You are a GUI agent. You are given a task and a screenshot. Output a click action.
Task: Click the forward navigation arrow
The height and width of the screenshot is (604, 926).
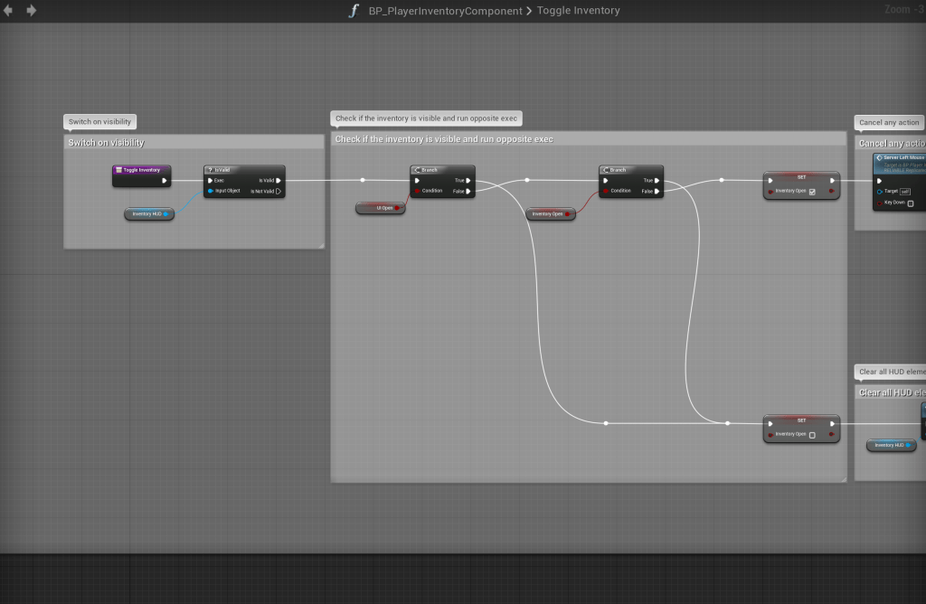coord(32,11)
